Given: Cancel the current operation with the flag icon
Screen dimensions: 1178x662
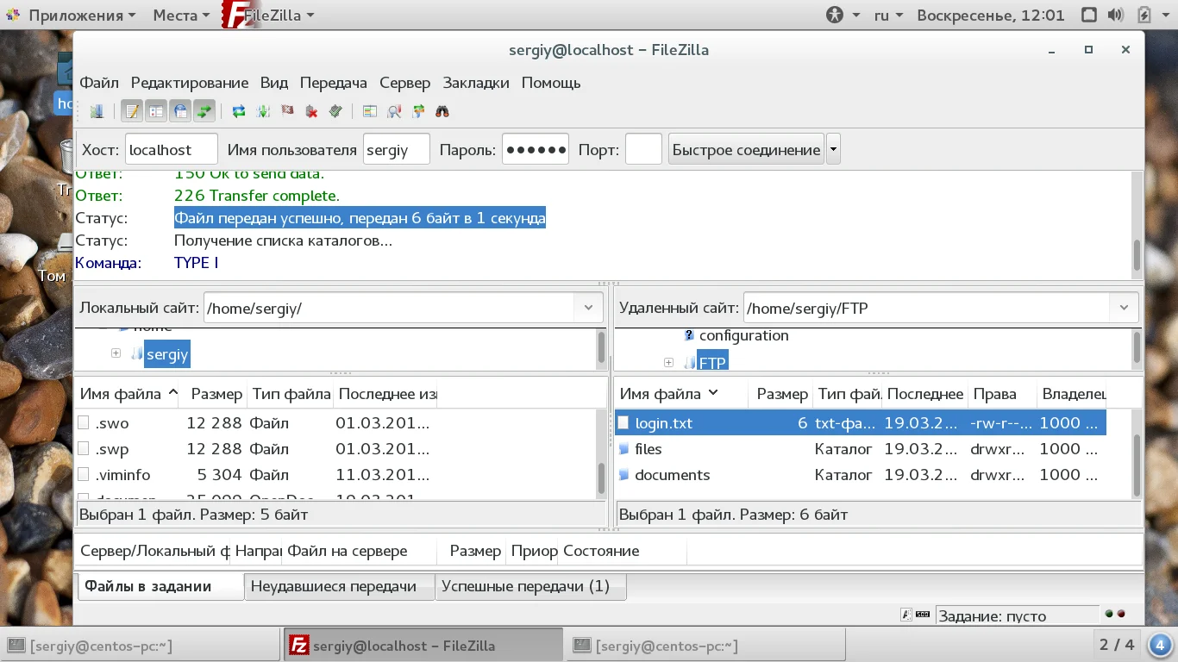Looking at the screenshot, I should point(288,111).
